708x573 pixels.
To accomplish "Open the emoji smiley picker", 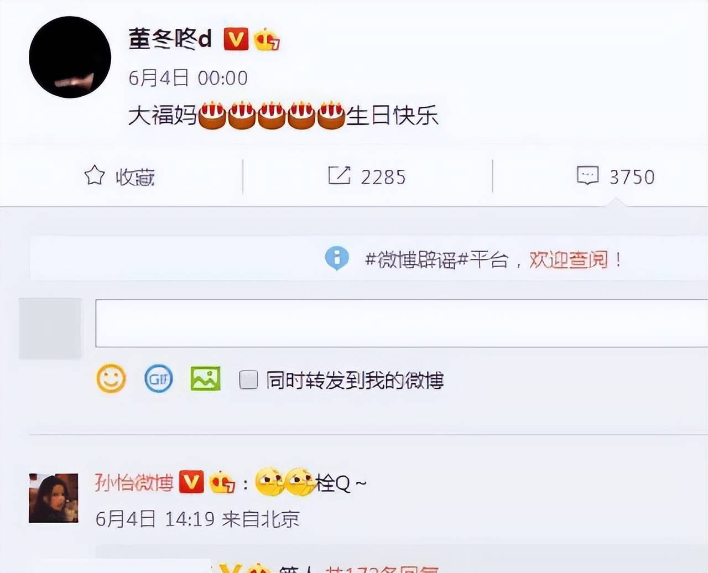I will (111, 379).
